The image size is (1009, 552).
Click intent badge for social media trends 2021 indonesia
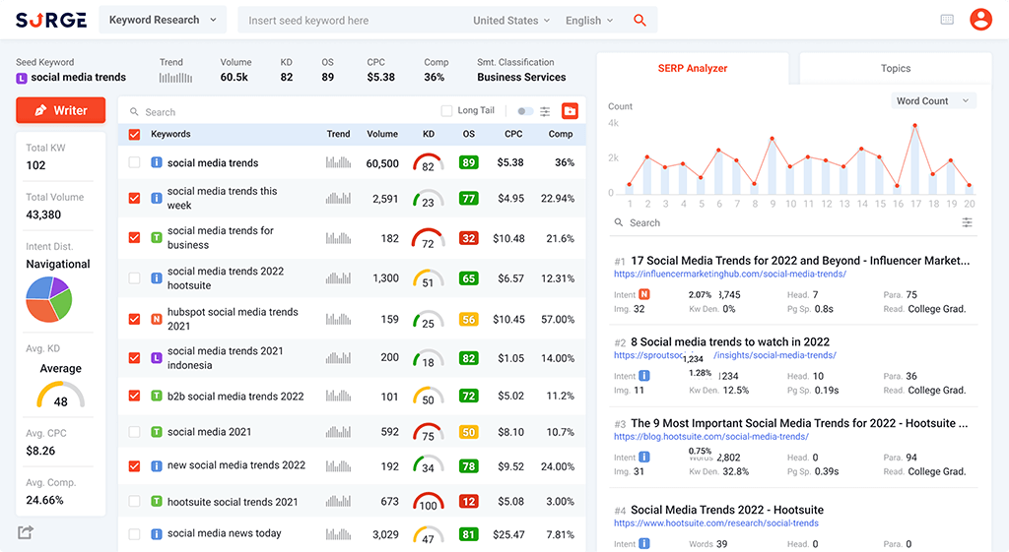pyautogui.click(x=157, y=358)
